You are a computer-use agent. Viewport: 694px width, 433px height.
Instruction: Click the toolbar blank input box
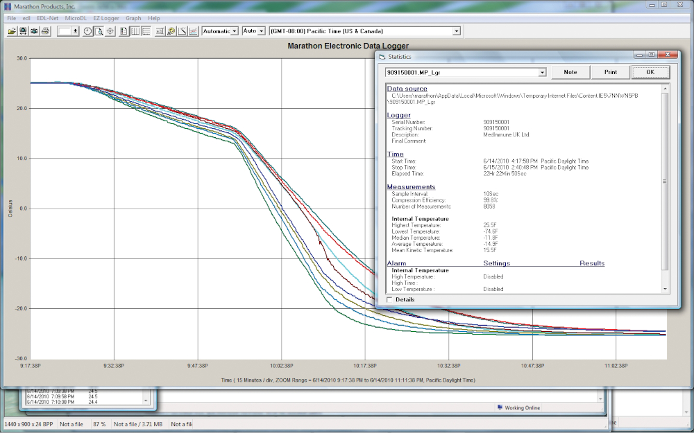65,31
